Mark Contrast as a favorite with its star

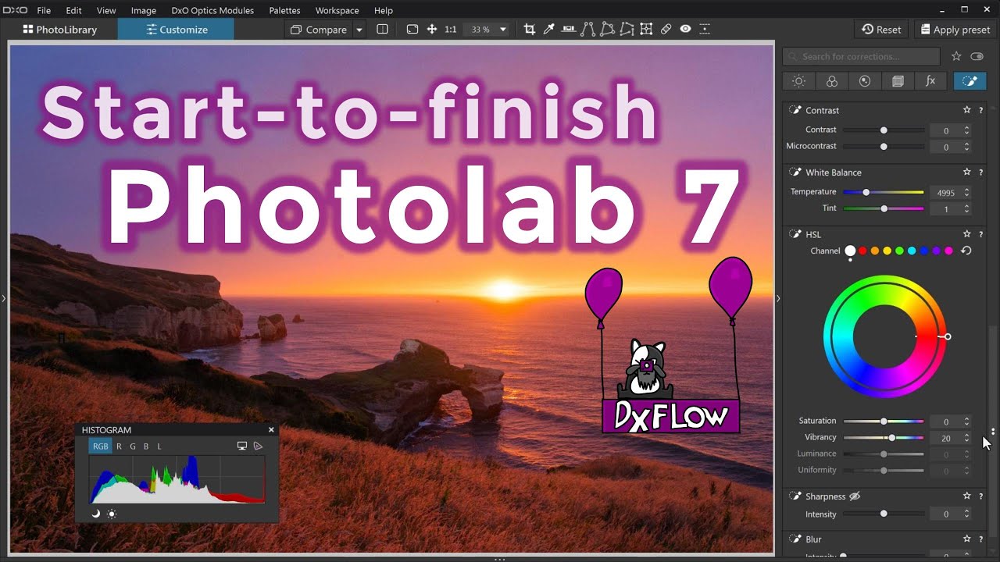pyautogui.click(x=966, y=110)
